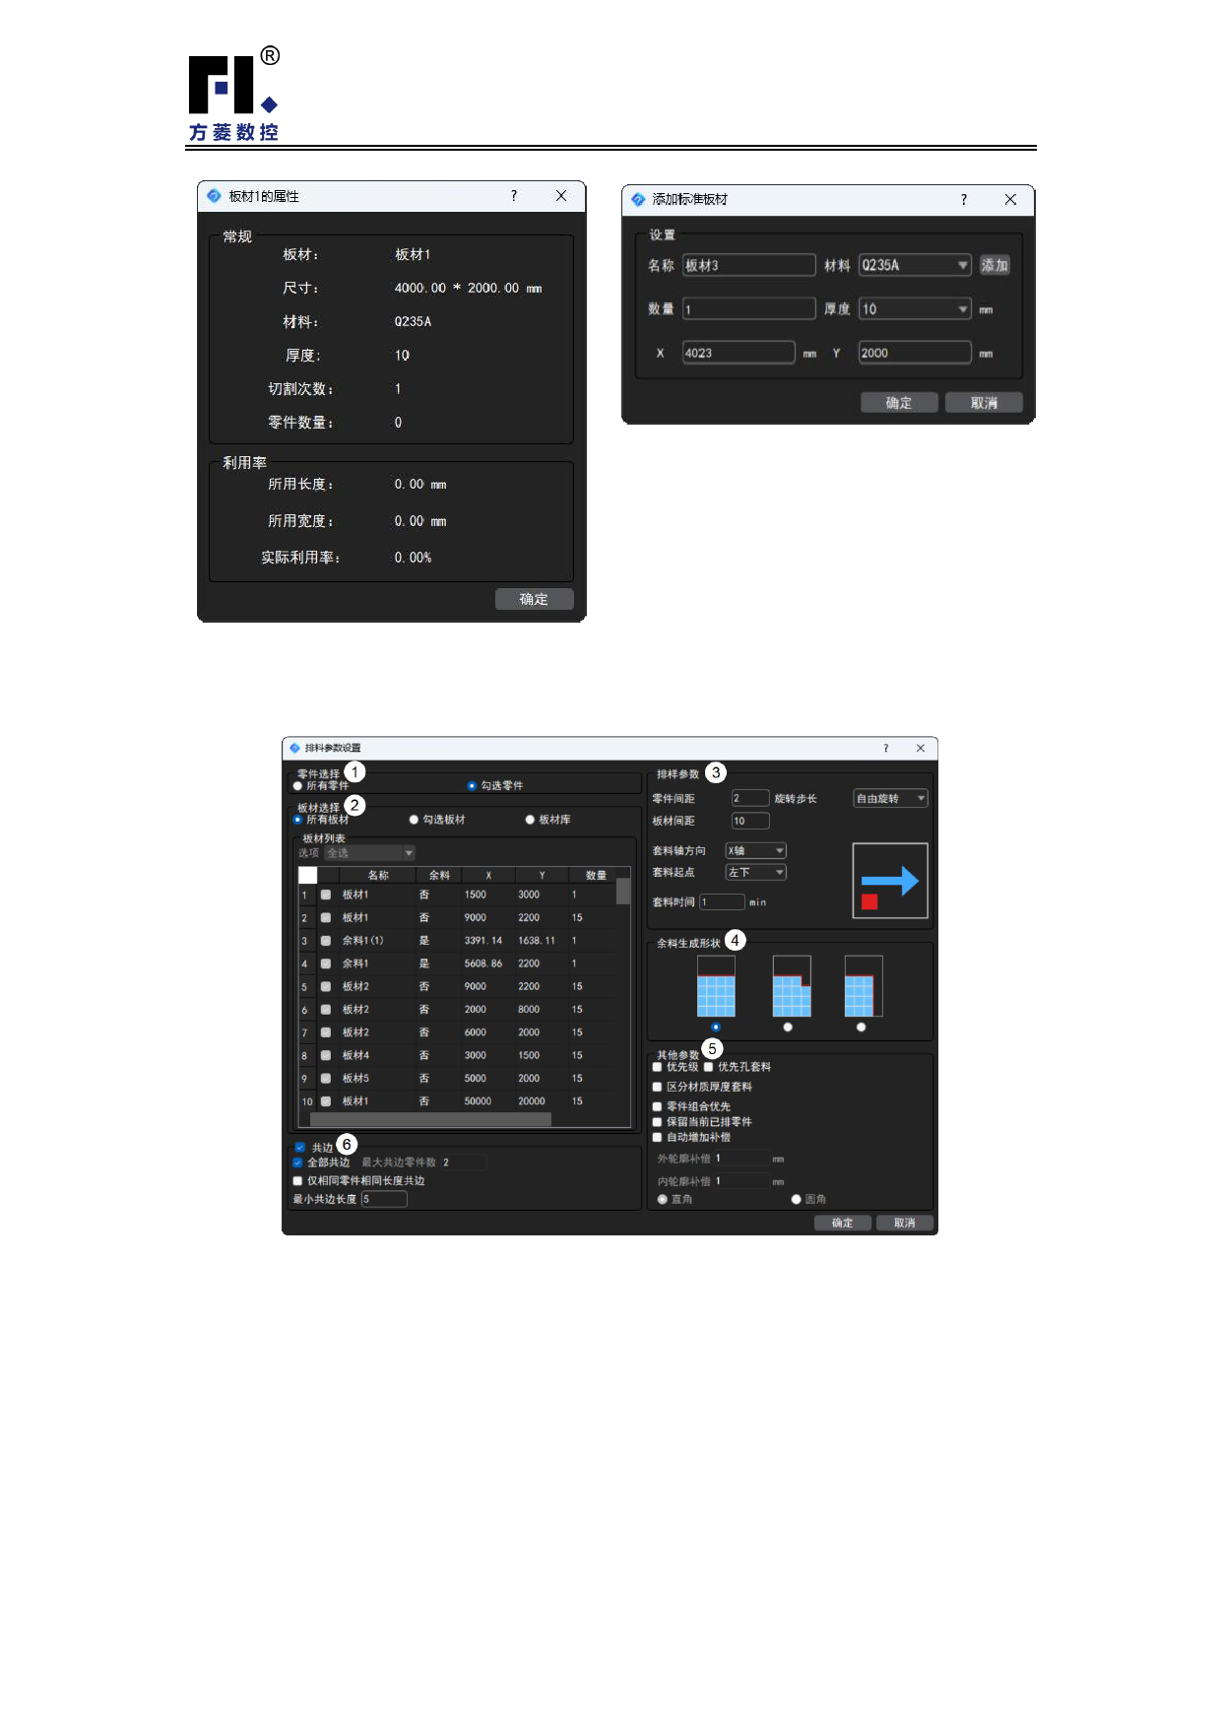The width and height of the screenshot is (1221, 1728).
Task: Click help icon in 添加标准板材 dialog
Action: point(963,200)
